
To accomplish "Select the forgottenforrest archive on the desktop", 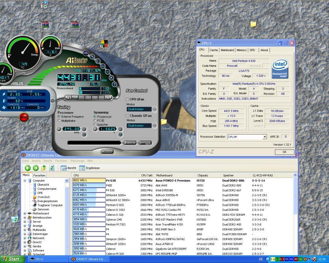I will pyautogui.click(x=74, y=27).
